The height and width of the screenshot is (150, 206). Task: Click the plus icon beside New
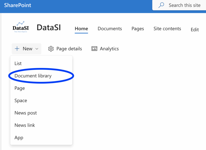click(17, 49)
